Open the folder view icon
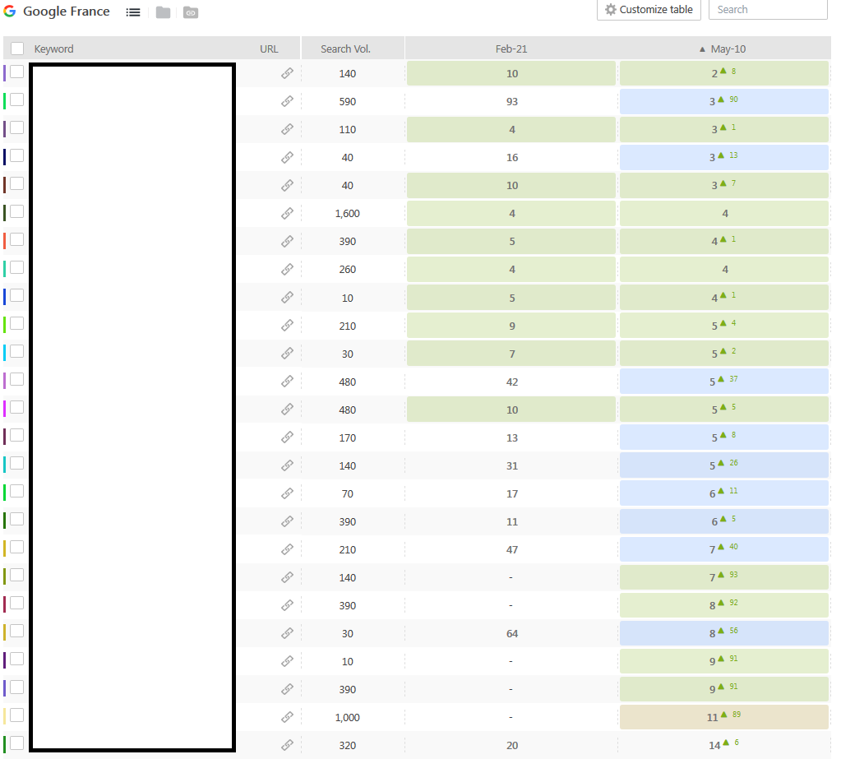Image resolution: width=841 pixels, height=759 pixels. [163, 12]
